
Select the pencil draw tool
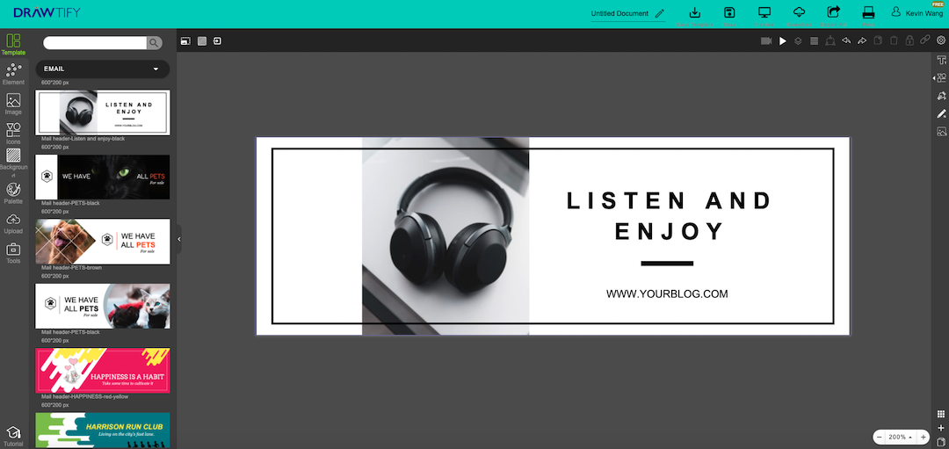941,113
